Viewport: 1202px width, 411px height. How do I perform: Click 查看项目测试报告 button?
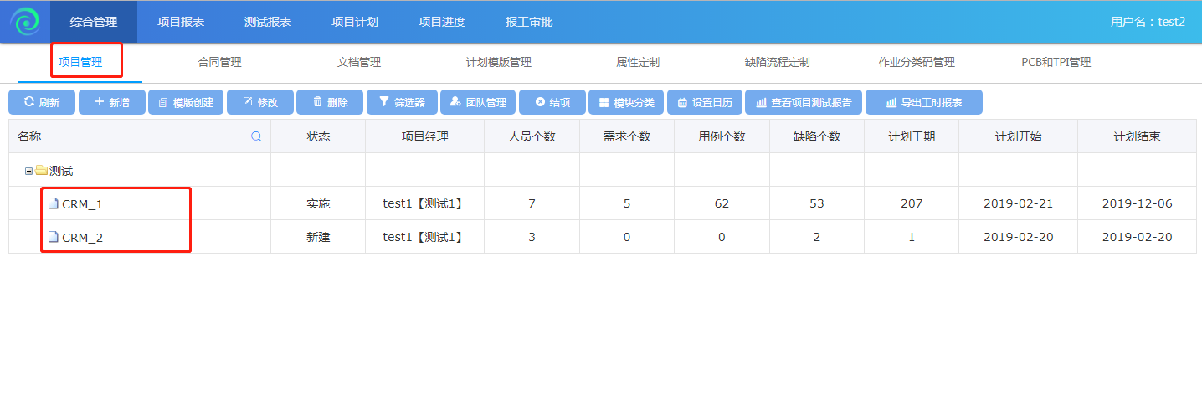pyautogui.click(x=804, y=102)
